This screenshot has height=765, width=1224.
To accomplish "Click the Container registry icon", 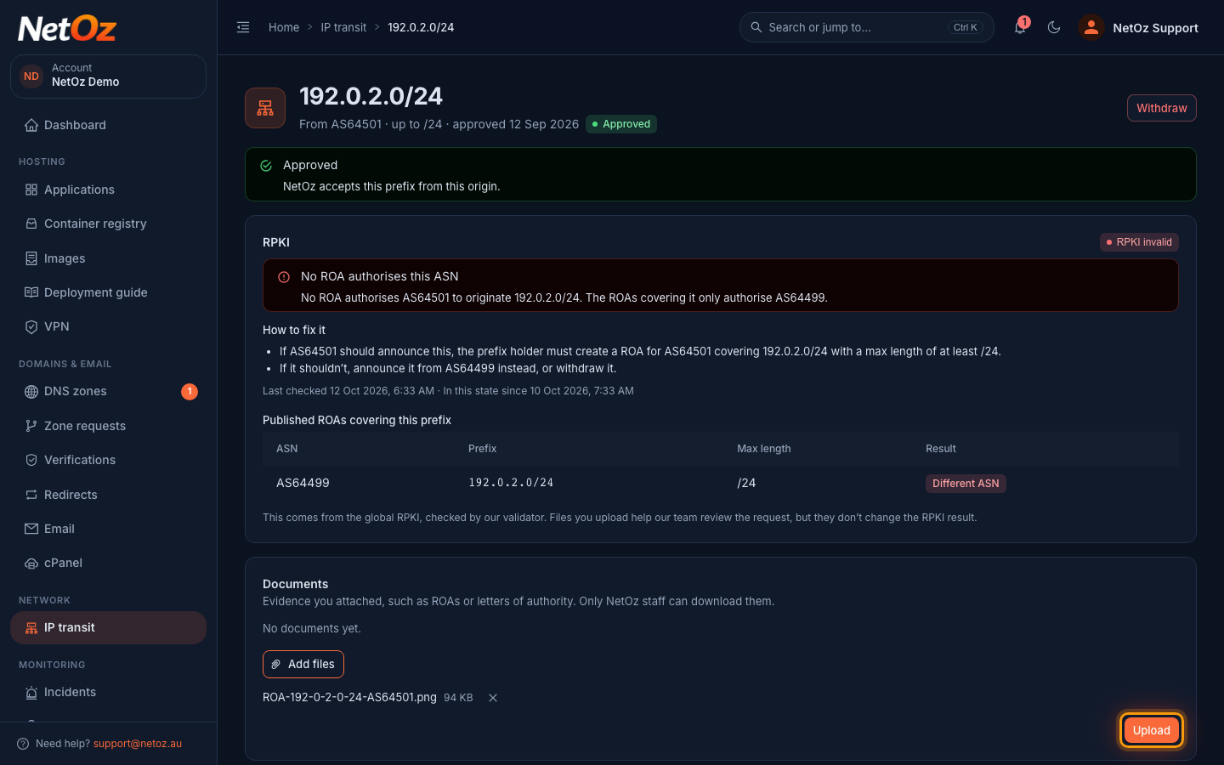I will tap(31, 224).
